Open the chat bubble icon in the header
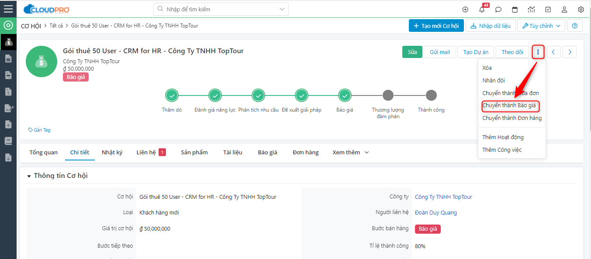Viewport: 591px width, 259px height. tap(498, 10)
